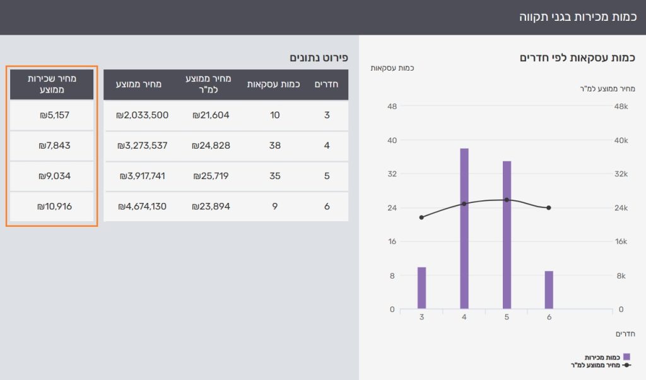The height and width of the screenshot is (380, 646).
Task: Click the purple כמות מכירות legend swatch
Action: (626, 357)
